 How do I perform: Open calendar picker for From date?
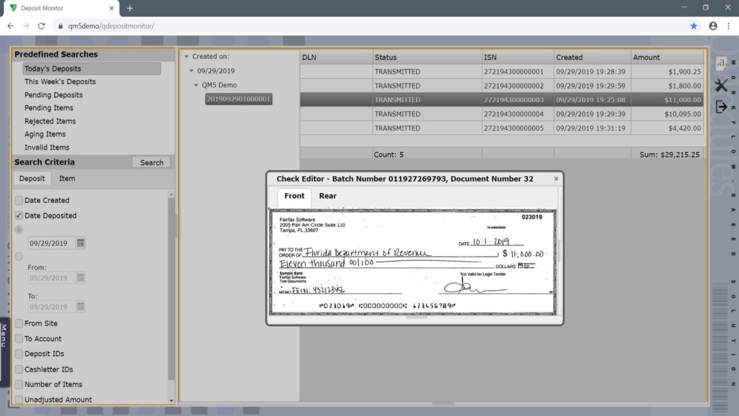tap(81, 278)
